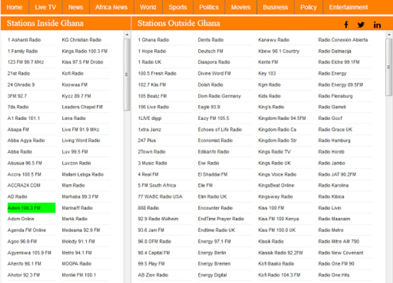Select Kingdom Radio 94.5FM
Viewport: 393px width, 283px height.
(x=282, y=118)
